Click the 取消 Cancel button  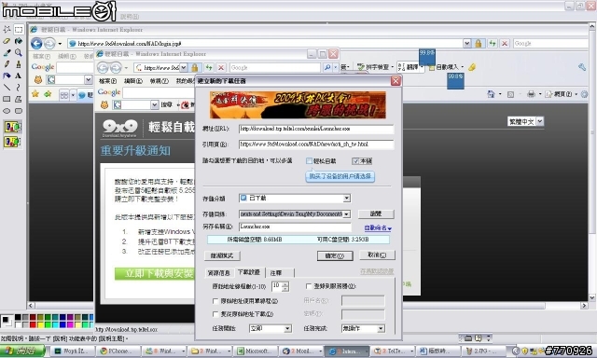point(377,255)
